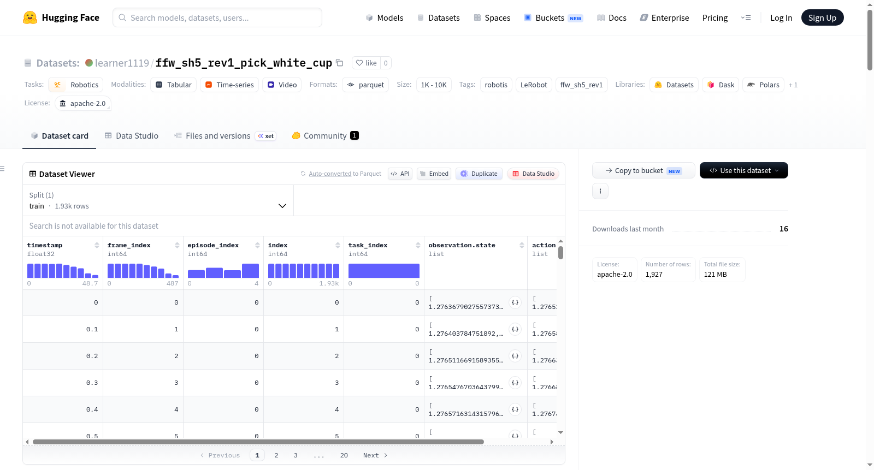Open Datasets in the top navigation

pos(438,17)
